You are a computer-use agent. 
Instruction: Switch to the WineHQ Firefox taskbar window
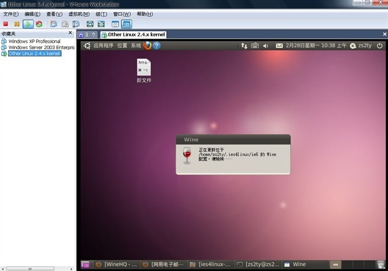click(x=117, y=264)
